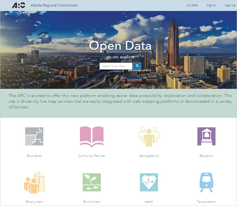
Task: Click the Demographics text label
Action: pos(149,156)
